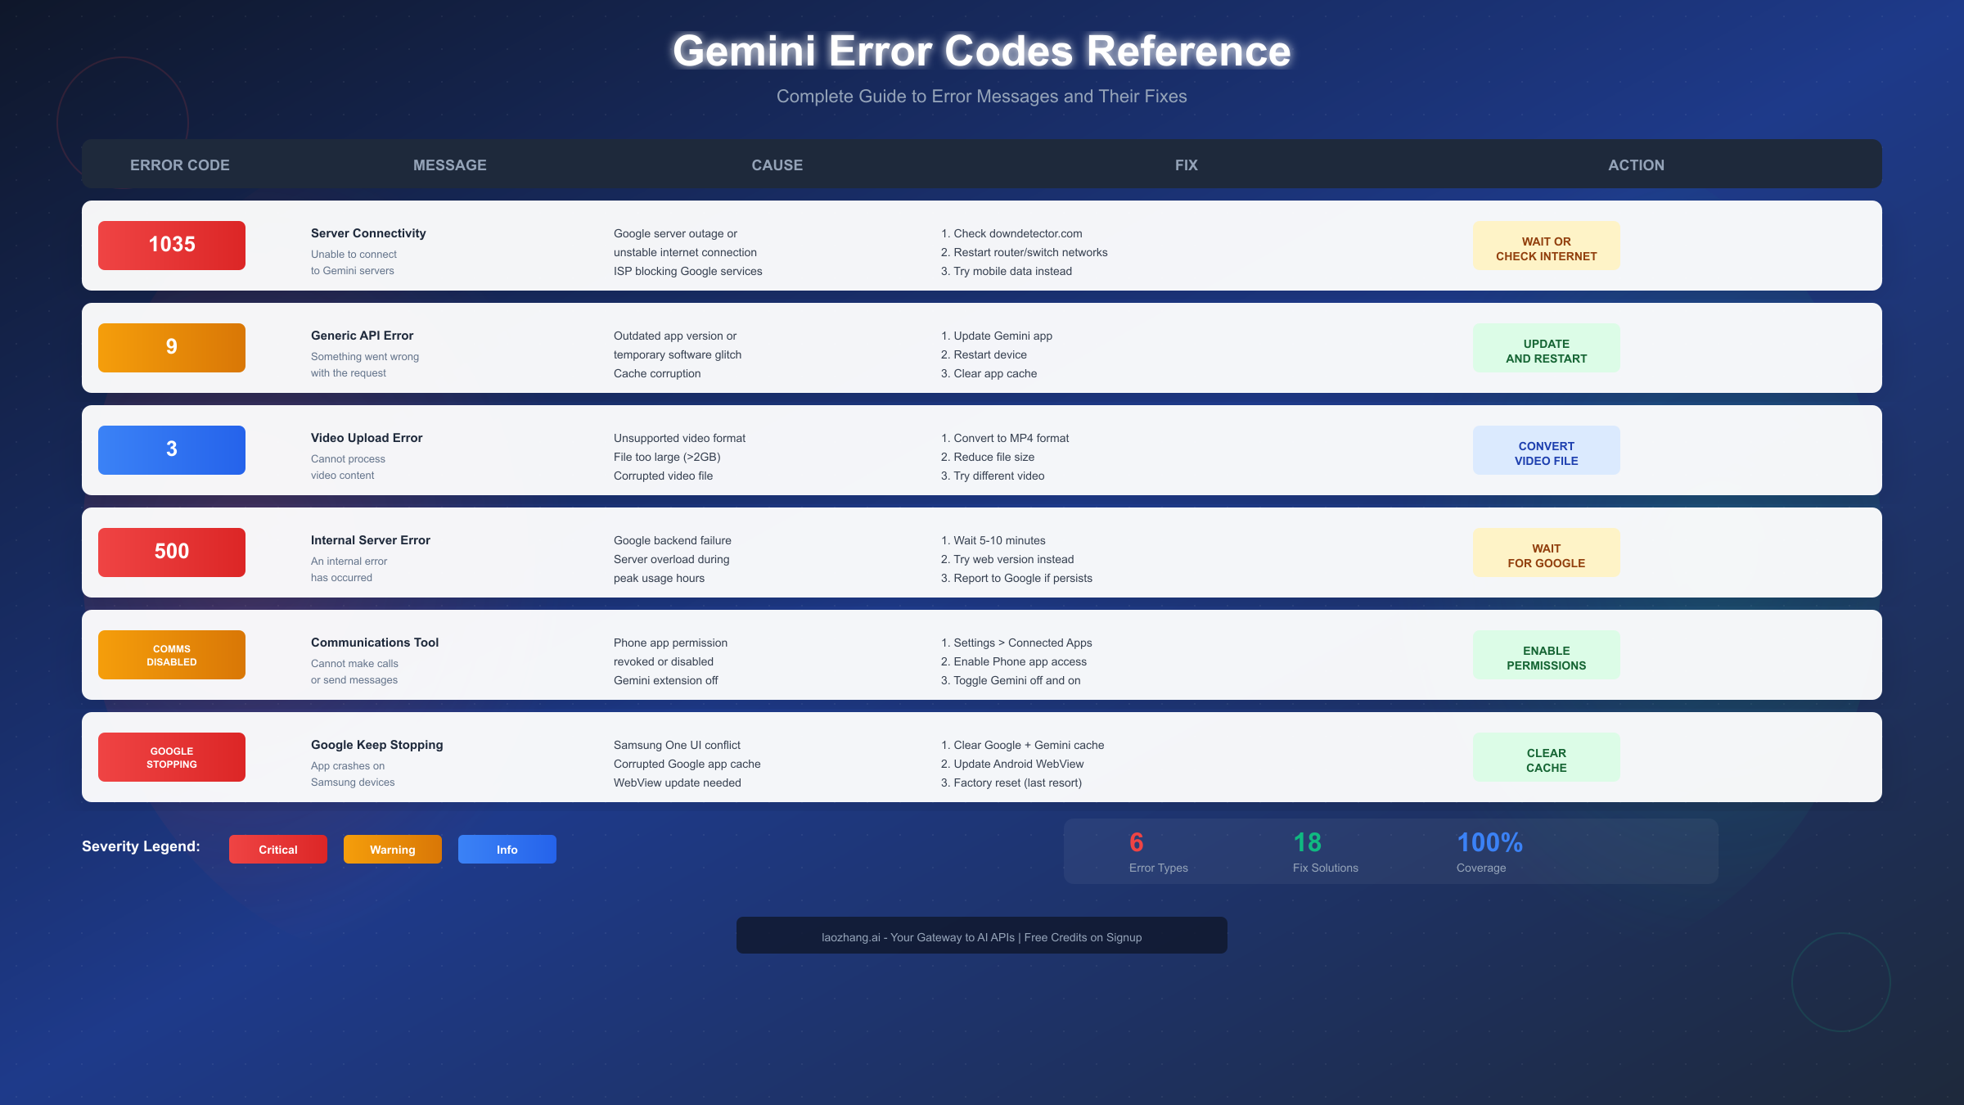Switch to the FIX column header
Viewport: 1964px width, 1105px height.
click(1186, 165)
